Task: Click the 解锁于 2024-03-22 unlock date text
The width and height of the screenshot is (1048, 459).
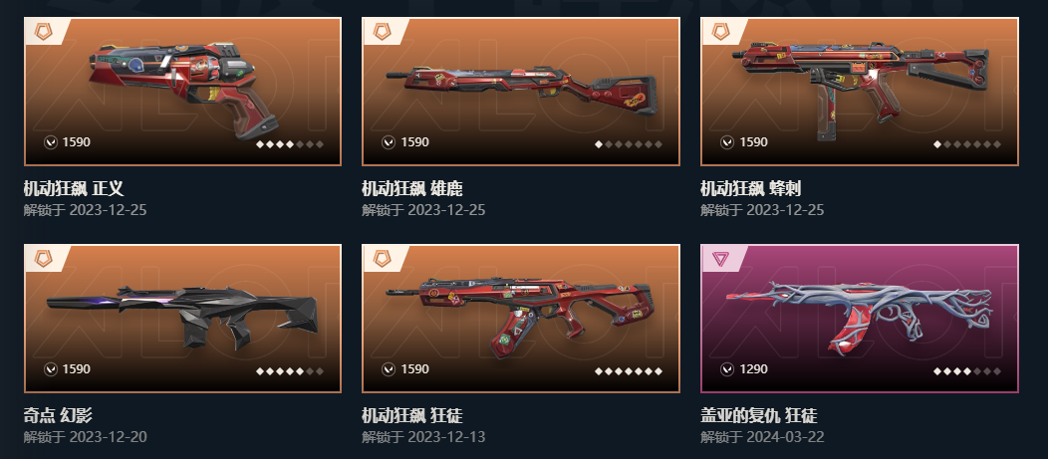Action: click(762, 437)
